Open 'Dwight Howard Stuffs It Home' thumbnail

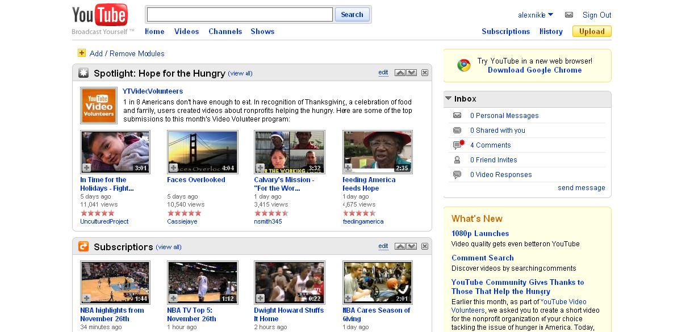pyautogui.click(x=289, y=283)
